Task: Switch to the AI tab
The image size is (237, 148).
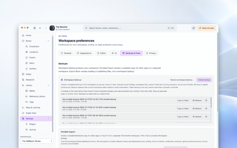Action: click(x=114, y=53)
